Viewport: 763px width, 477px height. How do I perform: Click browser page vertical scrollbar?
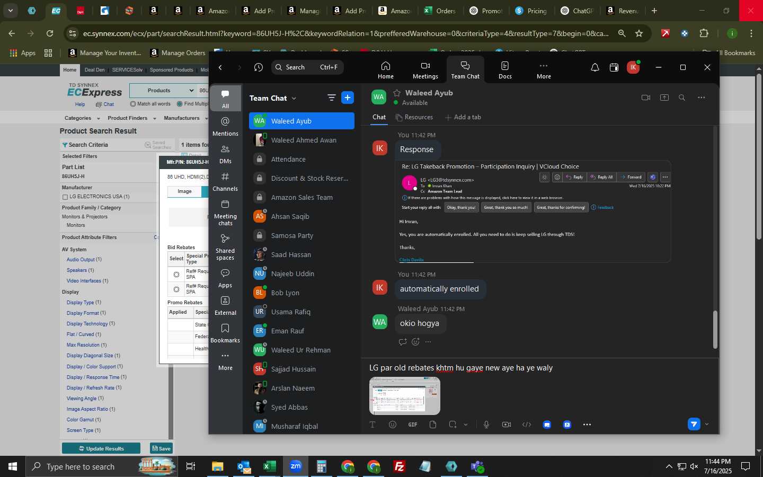tap(759, 156)
